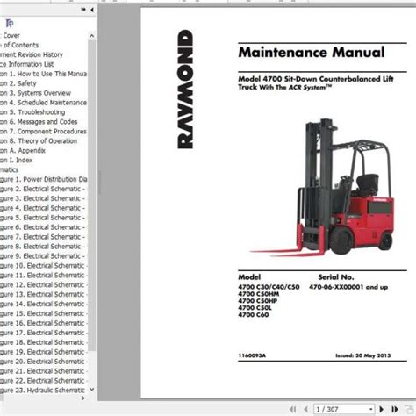Image resolution: width=416 pixels, height=416 pixels.
Task: Click the bookmarks vertical scrollbar thumb
Action: (x=91, y=196)
